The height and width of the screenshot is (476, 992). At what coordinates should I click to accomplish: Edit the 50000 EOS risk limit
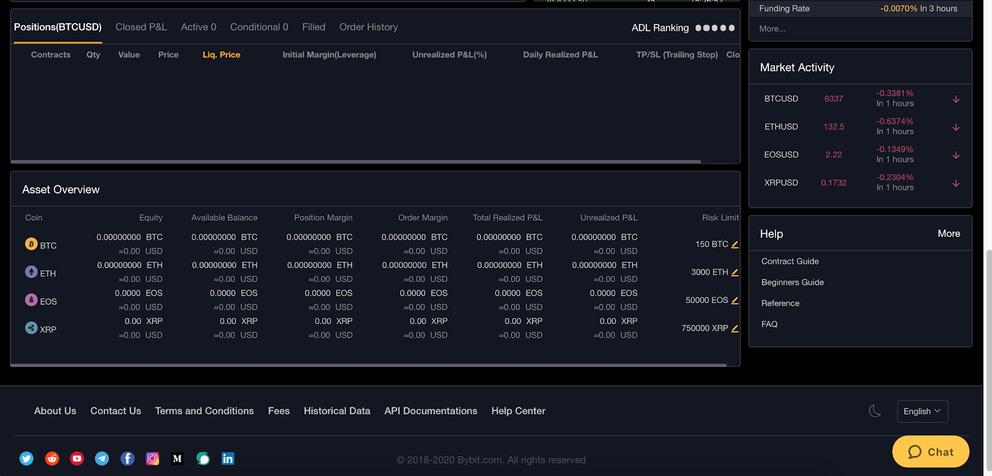(735, 300)
